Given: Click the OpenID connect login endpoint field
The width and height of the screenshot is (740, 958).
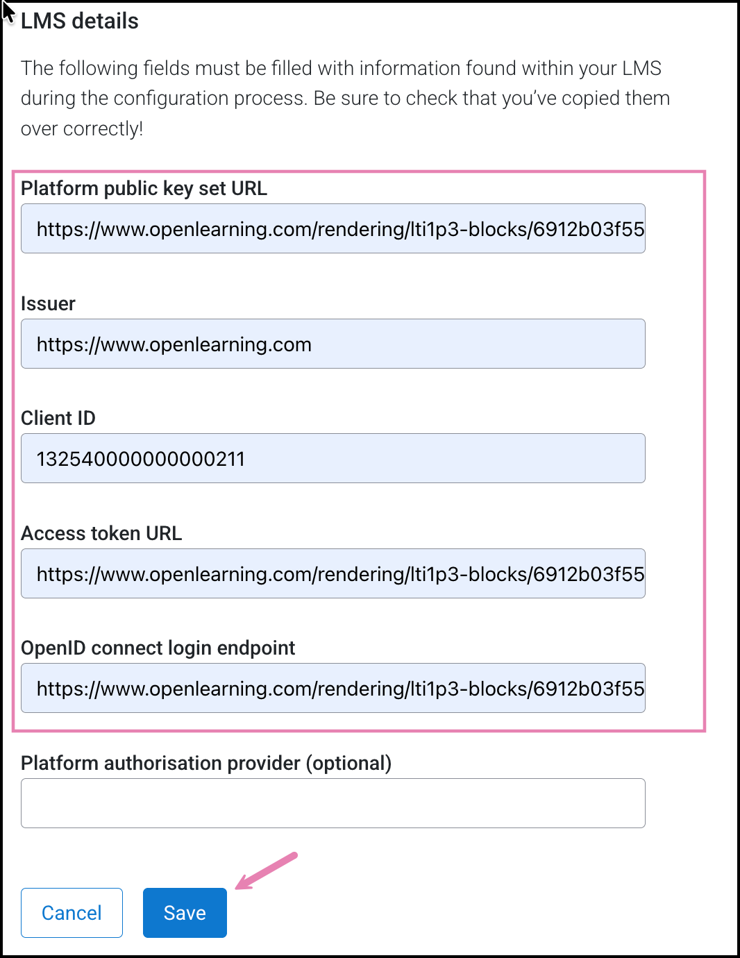Looking at the screenshot, I should point(333,688).
